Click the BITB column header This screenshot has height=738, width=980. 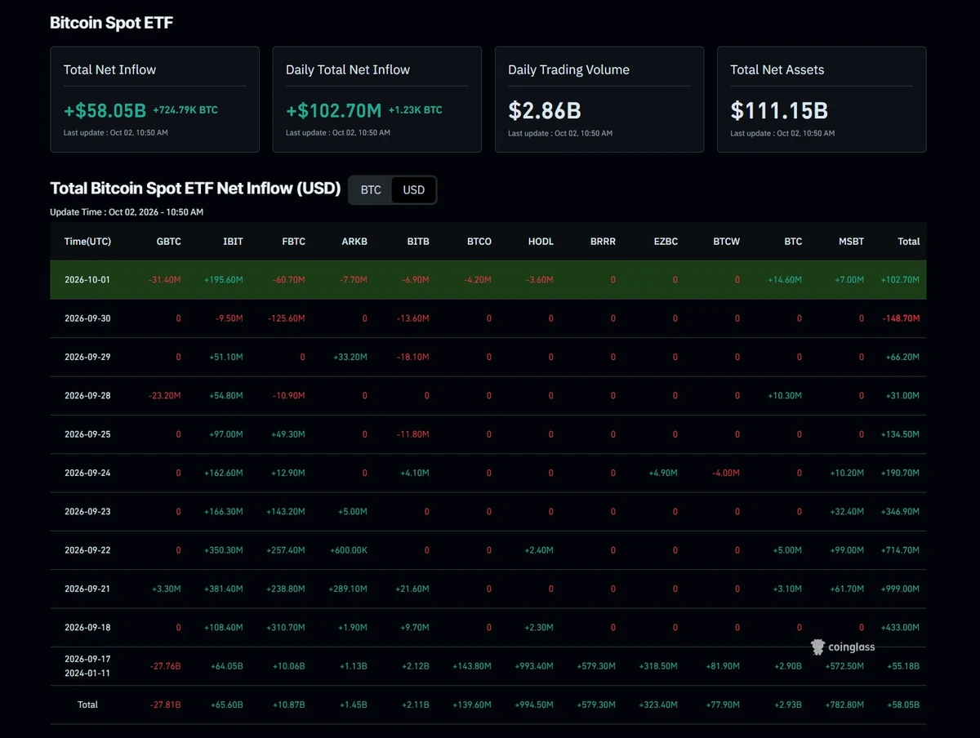point(417,242)
